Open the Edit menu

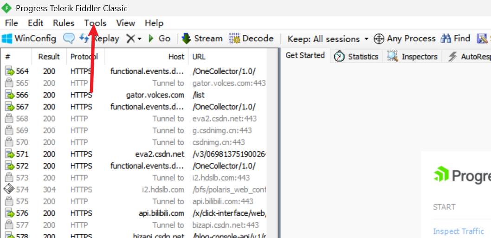35,23
